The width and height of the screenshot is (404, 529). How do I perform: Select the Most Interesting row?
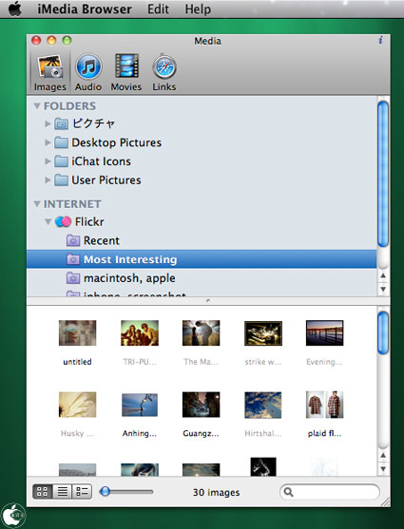pyautogui.click(x=202, y=259)
